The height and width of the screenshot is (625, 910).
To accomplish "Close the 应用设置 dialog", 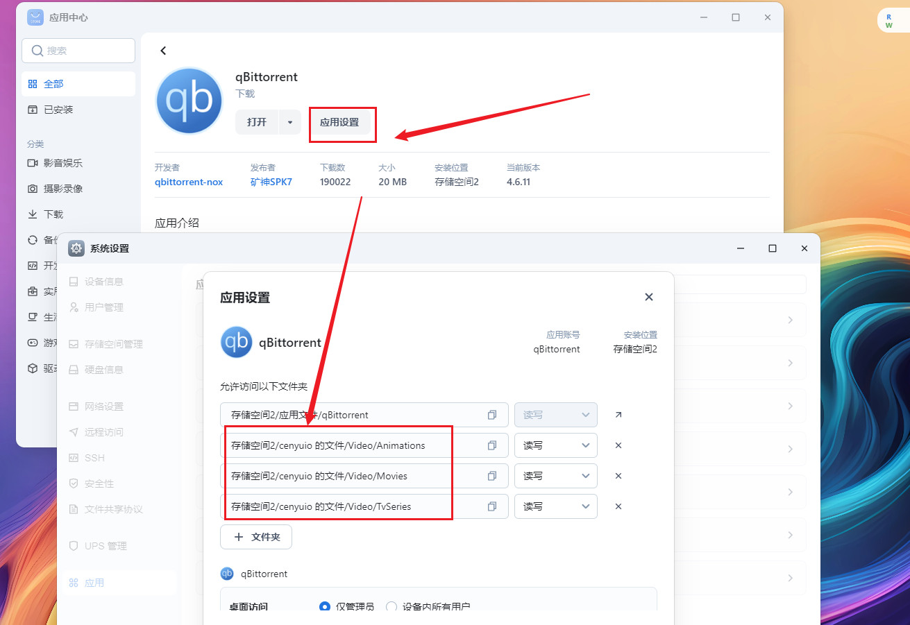I will pyautogui.click(x=649, y=297).
